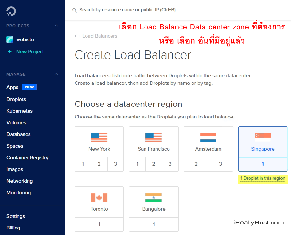
Task: Select the San Francisco region name
Action: 154,149
